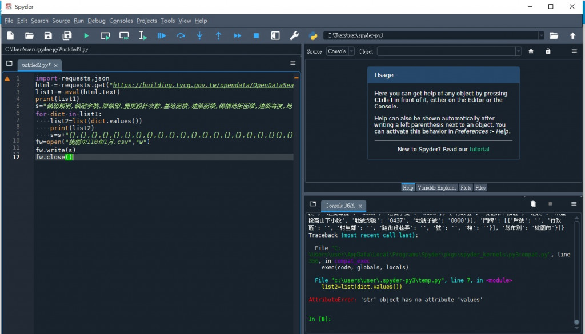Open the PYTHONPATH manager python icon
This screenshot has height=334, width=585.
point(313,35)
